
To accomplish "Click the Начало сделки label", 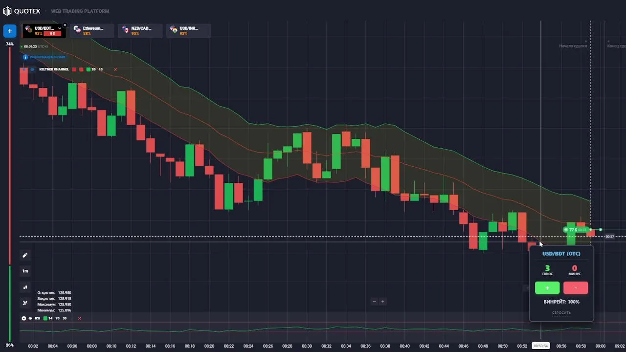I will [x=573, y=46].
